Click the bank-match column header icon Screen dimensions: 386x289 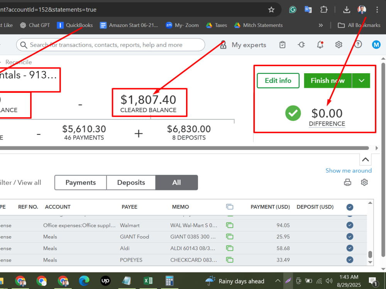click(230, 207)
